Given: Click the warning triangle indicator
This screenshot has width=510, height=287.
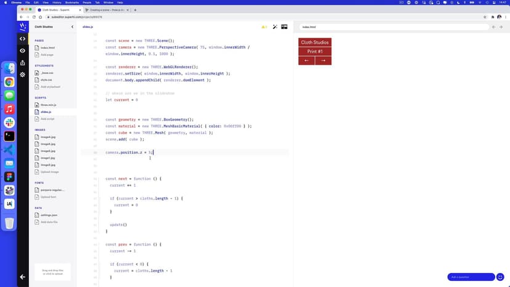Looking at the screenshot, I should pos(264,27).
